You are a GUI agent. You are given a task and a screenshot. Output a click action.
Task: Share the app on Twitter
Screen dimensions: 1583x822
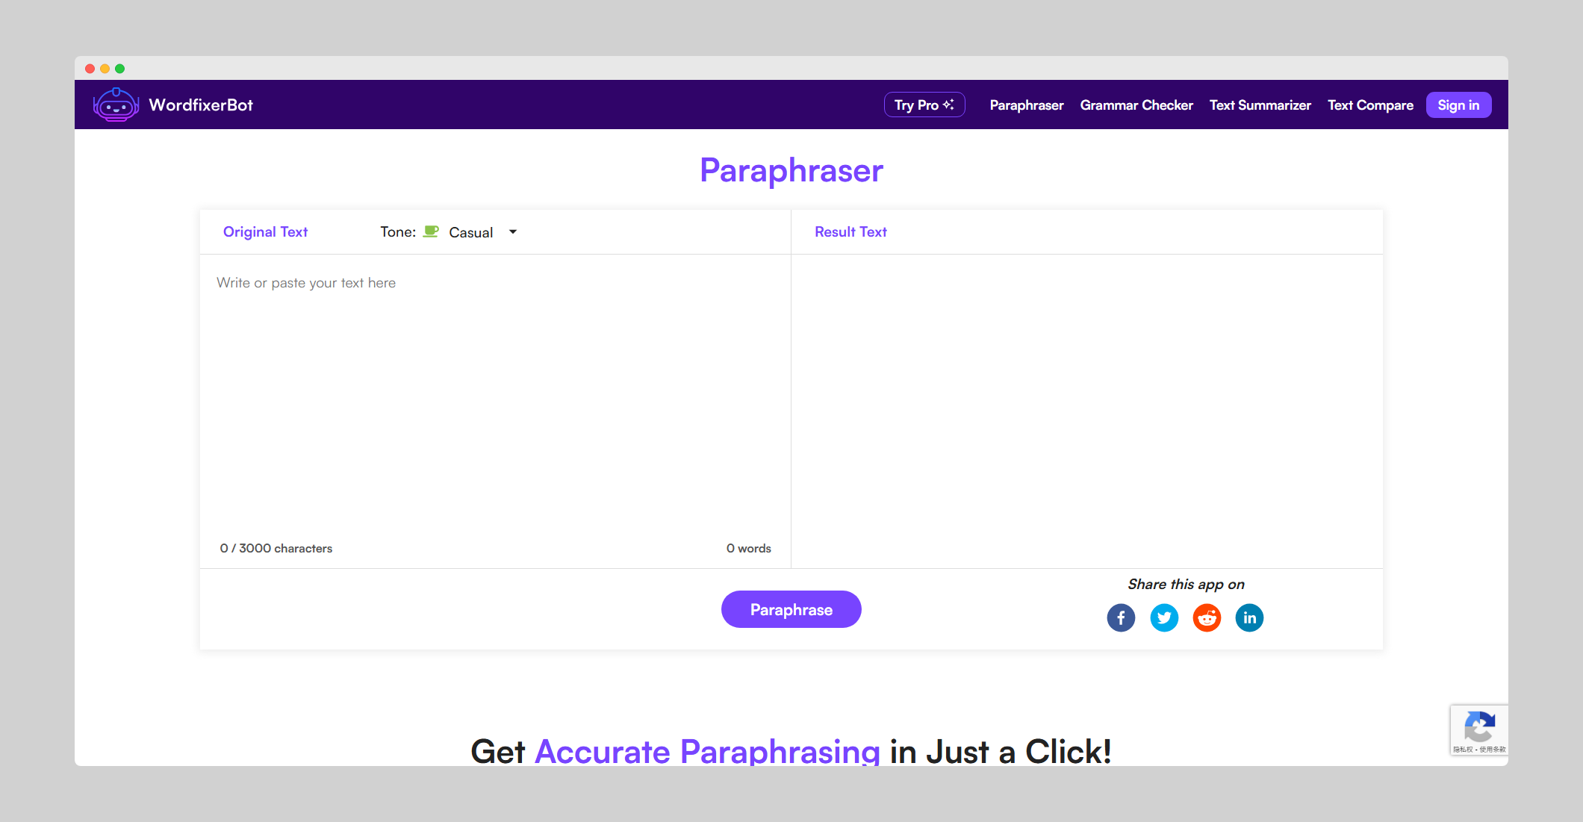point(1164,617)
